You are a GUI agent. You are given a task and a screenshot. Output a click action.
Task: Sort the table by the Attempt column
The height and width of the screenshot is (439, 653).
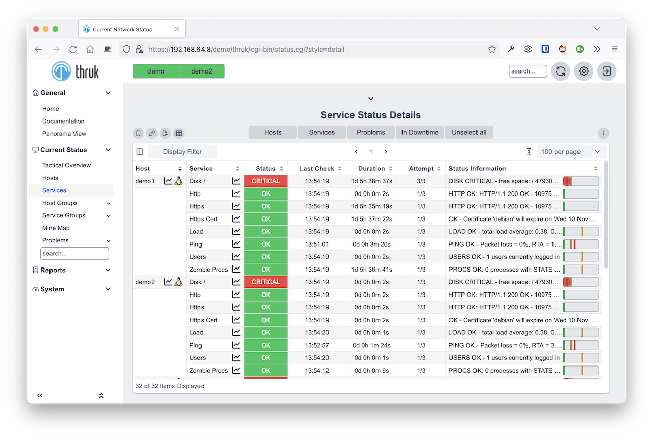click(x=439, y=169)
